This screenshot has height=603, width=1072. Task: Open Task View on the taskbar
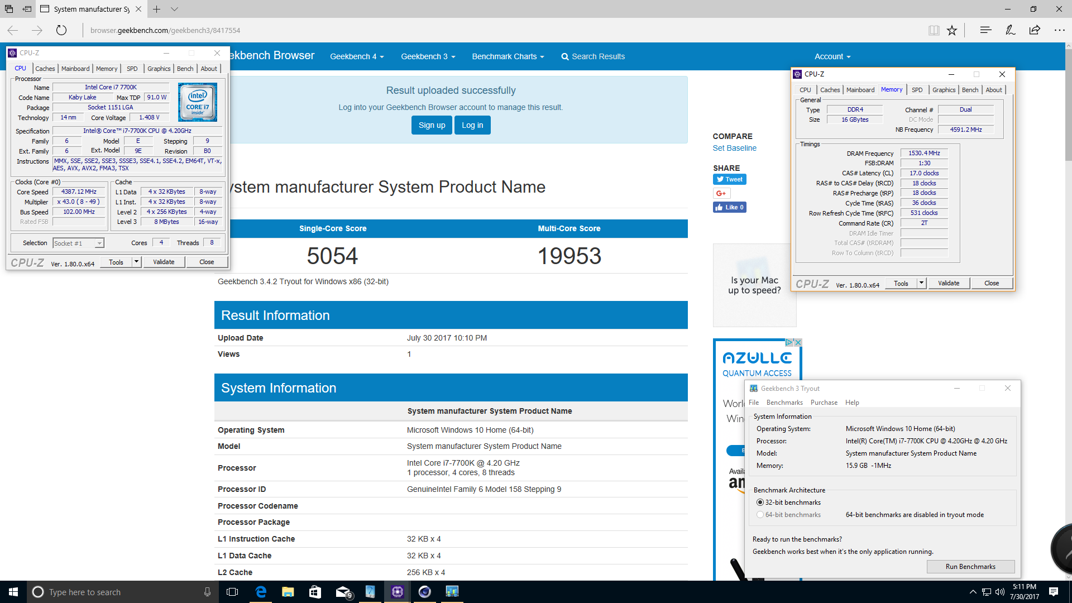(x=232, y=592)
